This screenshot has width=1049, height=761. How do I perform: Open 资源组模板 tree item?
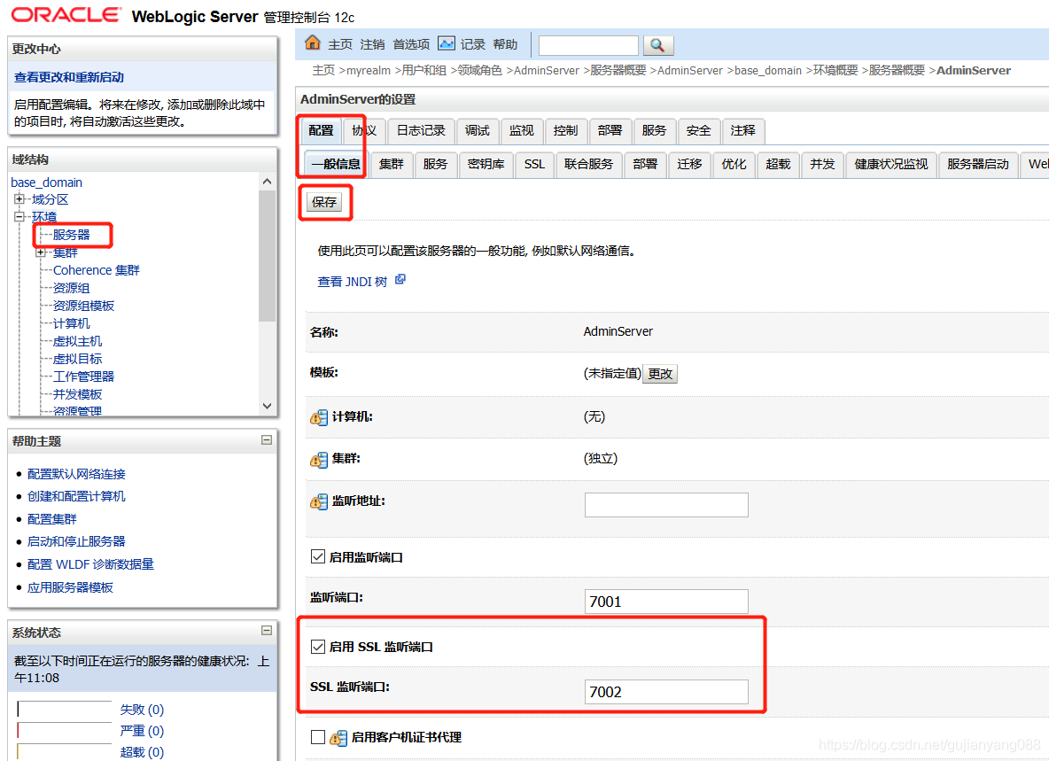[x=83, y=306]
